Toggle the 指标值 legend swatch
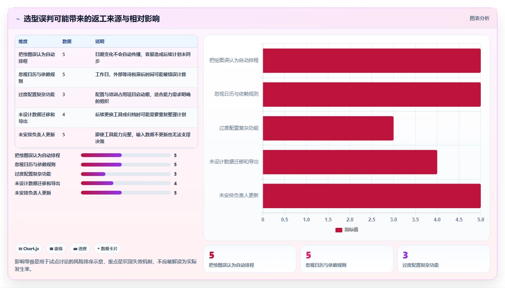The width and height of the screenshot is (505, 288). click(x=339, y=230)
